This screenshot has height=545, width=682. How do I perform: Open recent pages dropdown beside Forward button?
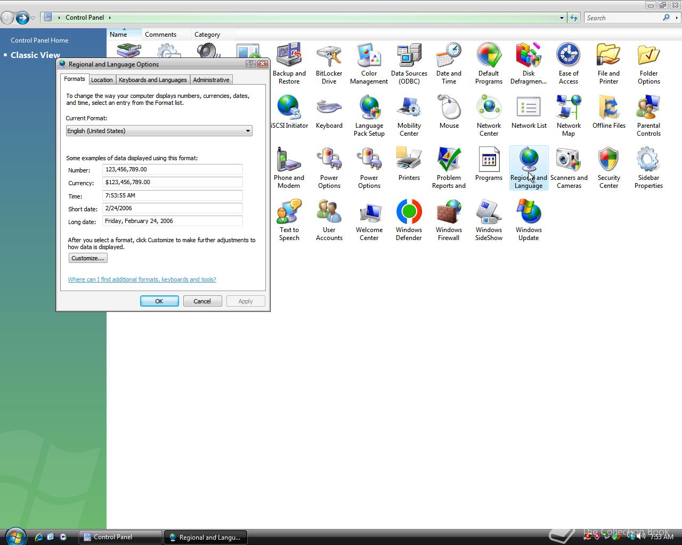[33, 18]
